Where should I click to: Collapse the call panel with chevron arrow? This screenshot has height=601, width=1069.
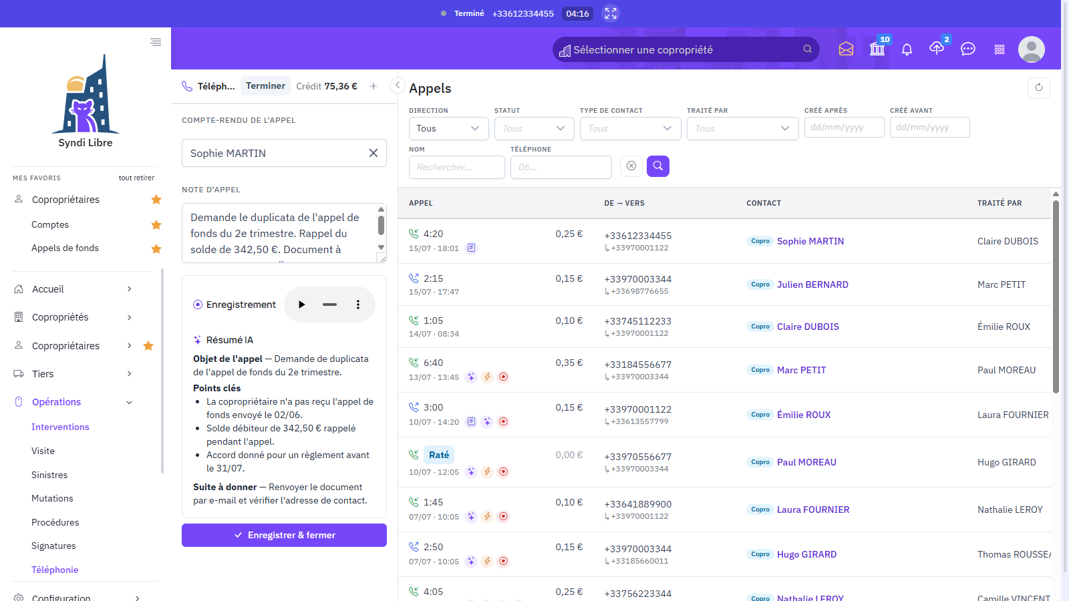pyautogui.click(x=398, y=85)
